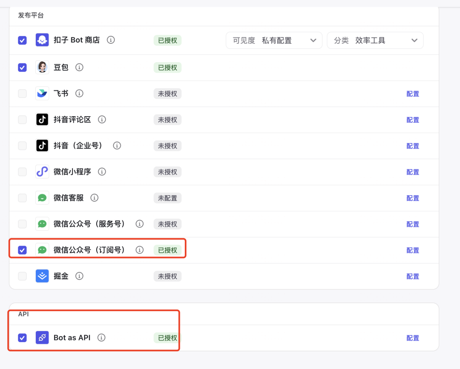Click the 掘金 blue logo icon

(x=42, y=276)
